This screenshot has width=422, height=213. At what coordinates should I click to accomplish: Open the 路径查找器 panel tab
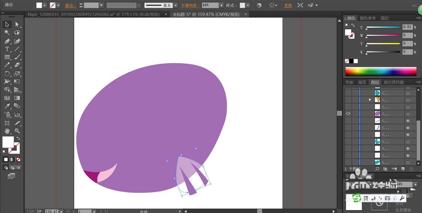tap(392, 82)
